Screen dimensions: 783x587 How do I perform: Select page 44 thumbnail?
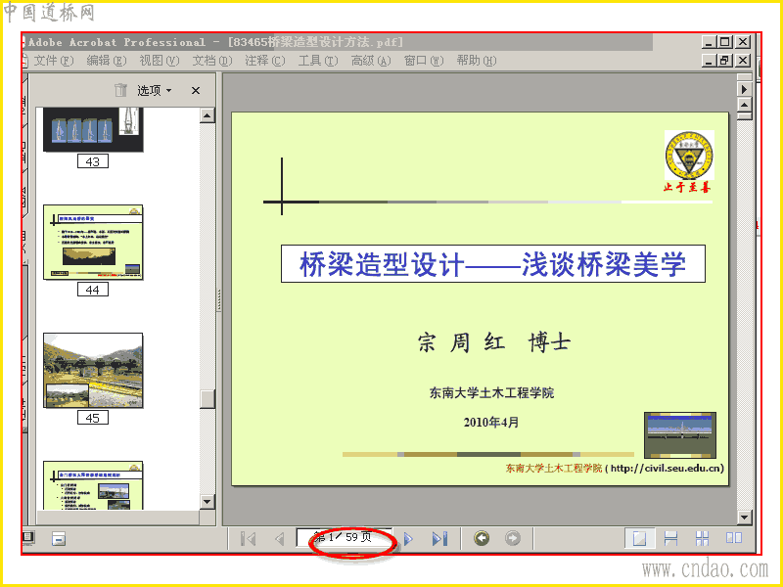[x=93, y=242]
